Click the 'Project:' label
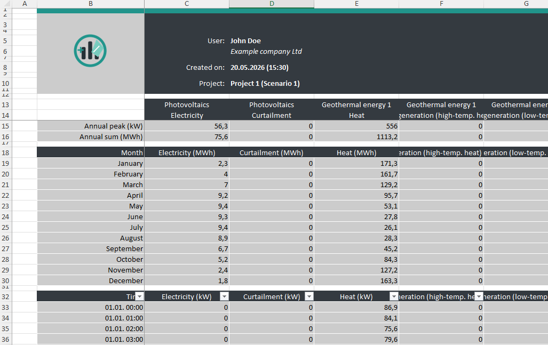The height and width of the screenshot is (345, 548). pos(212,84)
